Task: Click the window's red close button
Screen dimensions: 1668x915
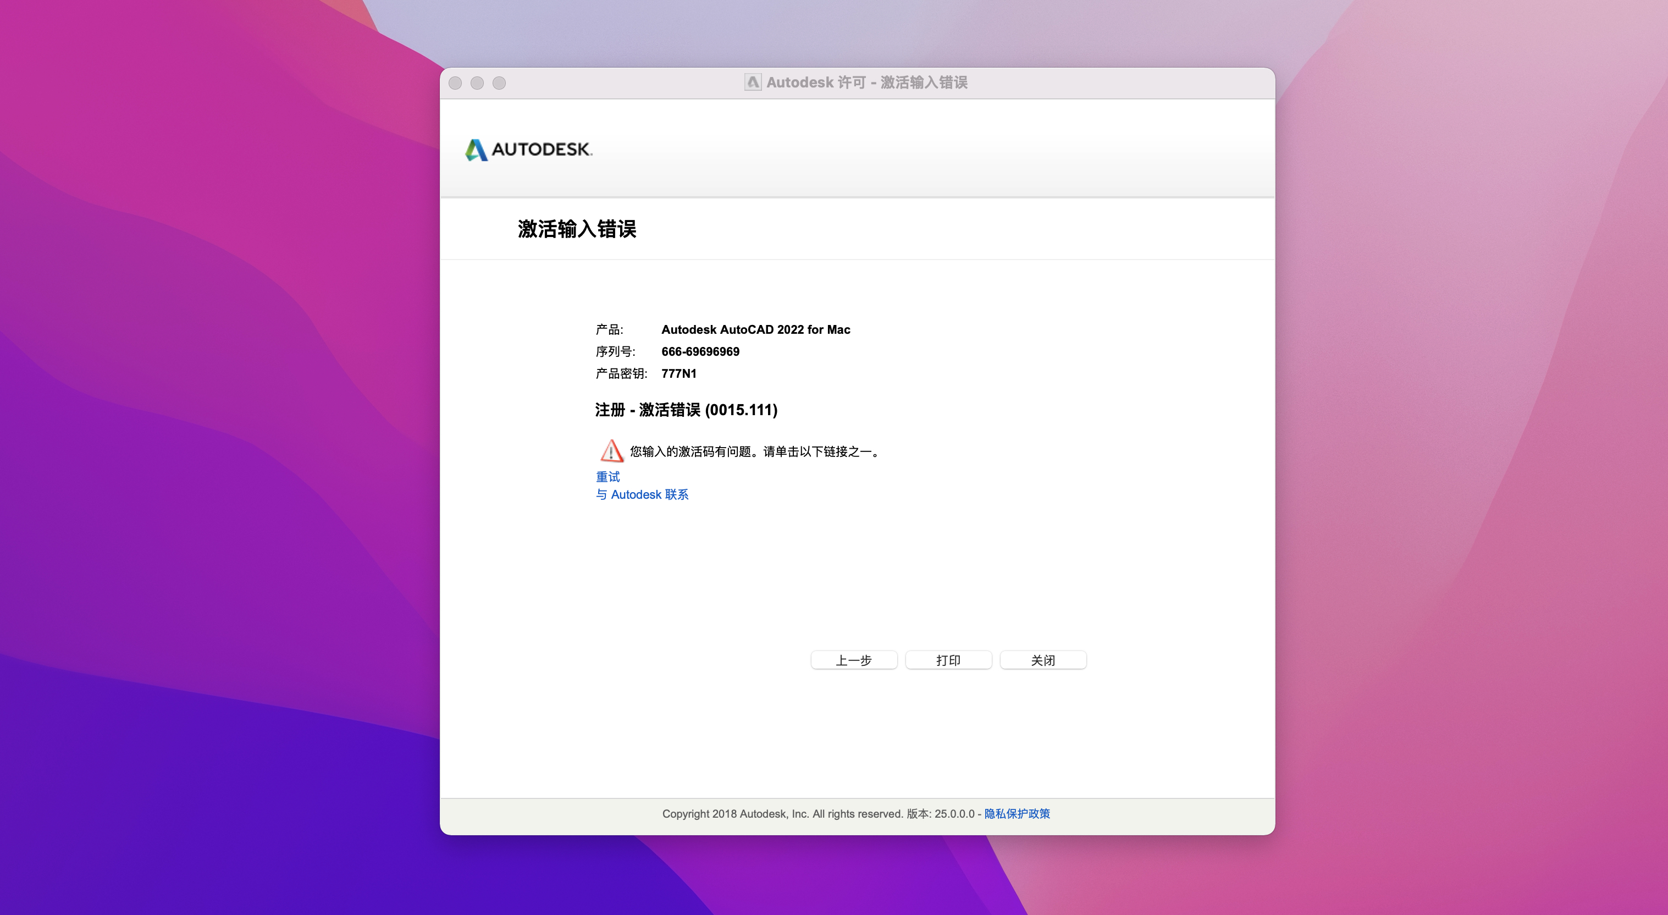Action: [x=455, y=83]
